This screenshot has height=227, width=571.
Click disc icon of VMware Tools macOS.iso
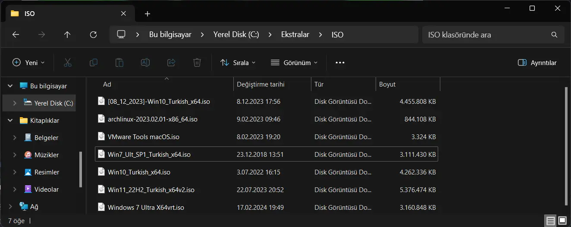click(x=101, y=137)
